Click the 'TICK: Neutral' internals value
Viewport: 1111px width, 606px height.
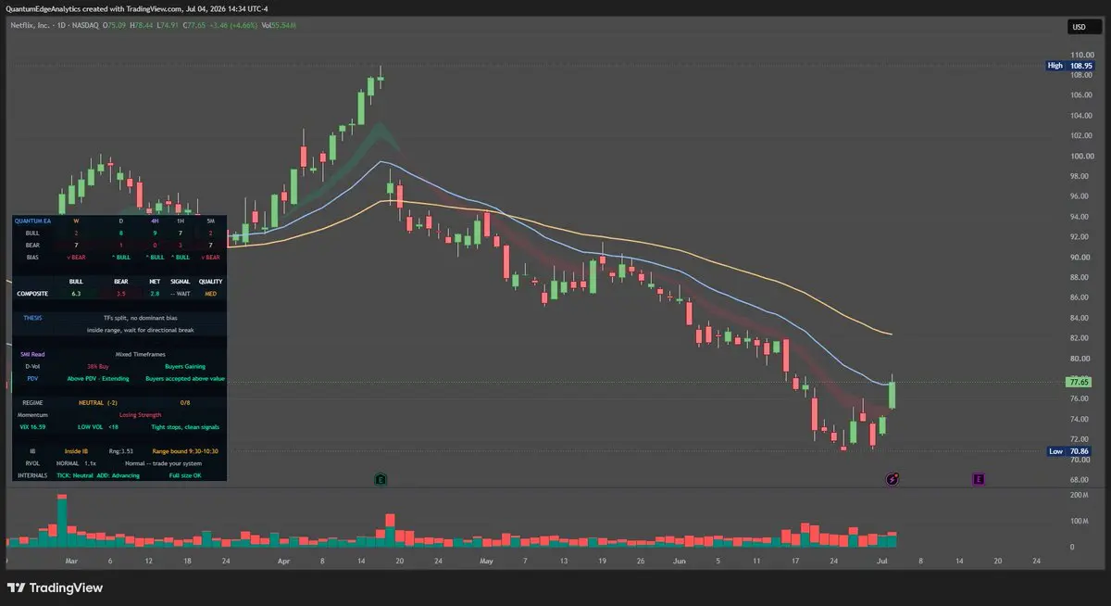point(75,474)
